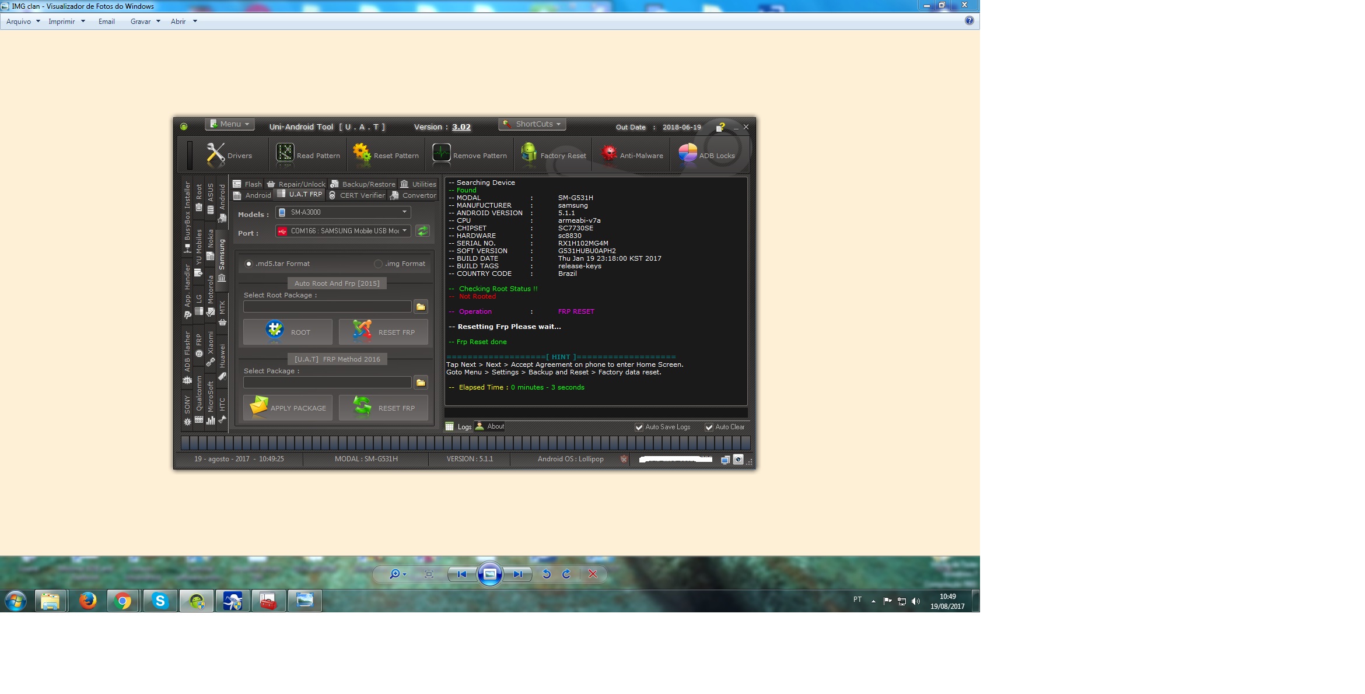Open Google Chrome from the taskbar
Image resolution: width=1365 pixels, height=694 pixels.
point(123,601)
